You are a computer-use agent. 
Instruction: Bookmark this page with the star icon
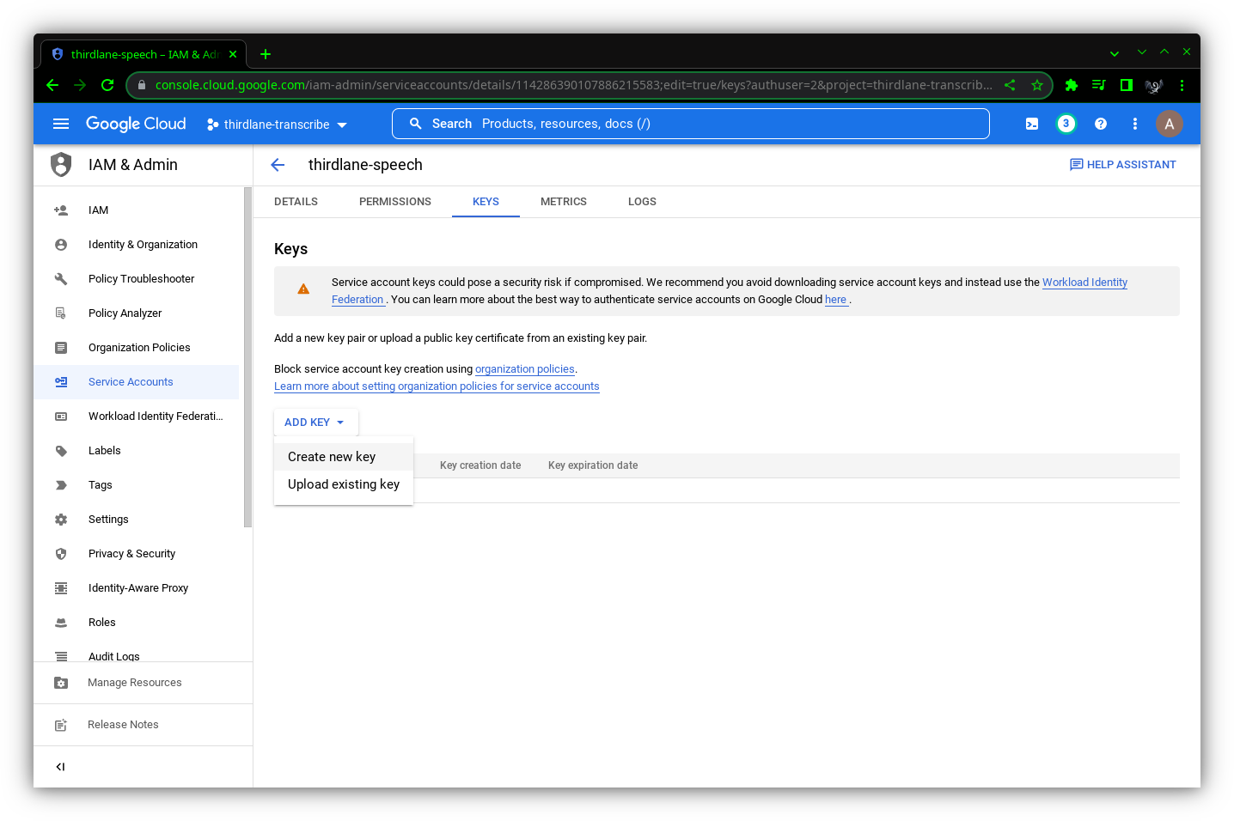(1037, 85)
